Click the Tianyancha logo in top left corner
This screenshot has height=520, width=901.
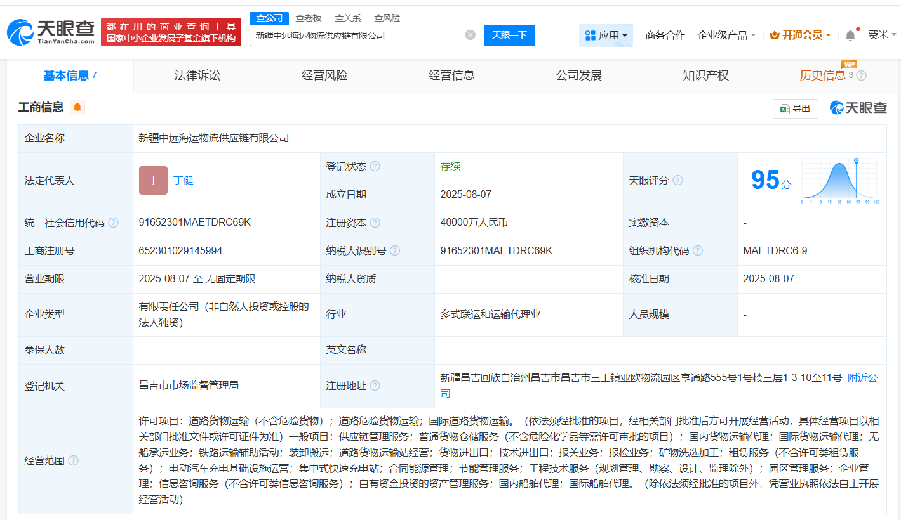[50, 30]
